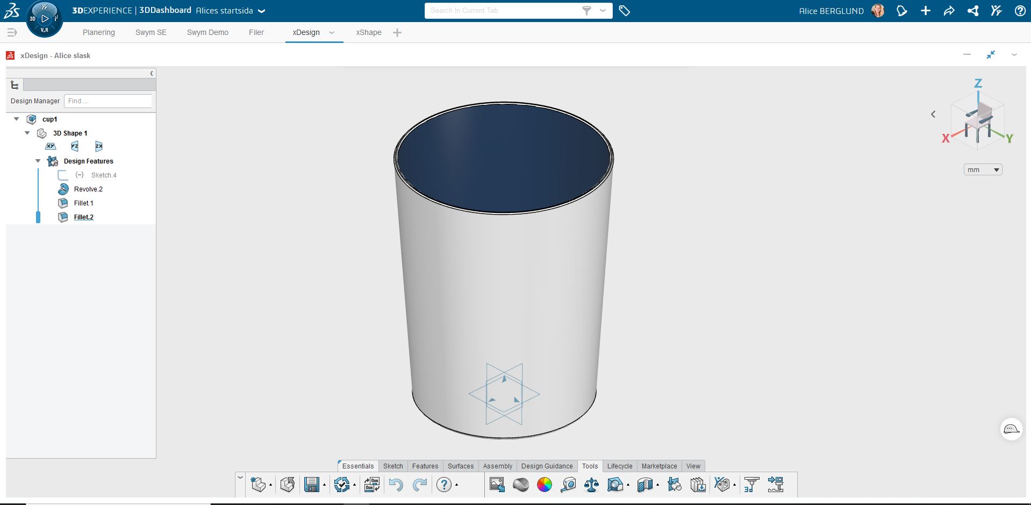The image size is (1031, 505).
Task: Click the Design Manager Find field
Action: pyautogui.click(x=108, y=101)
